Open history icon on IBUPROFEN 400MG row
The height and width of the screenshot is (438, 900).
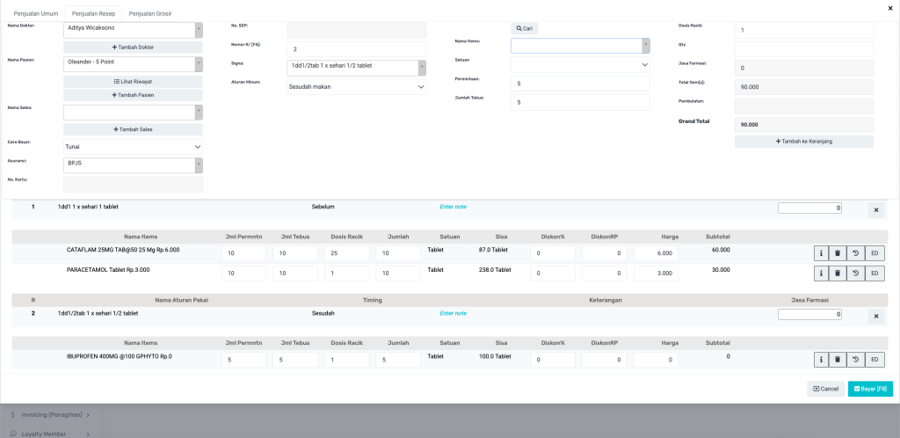point(855,359)
